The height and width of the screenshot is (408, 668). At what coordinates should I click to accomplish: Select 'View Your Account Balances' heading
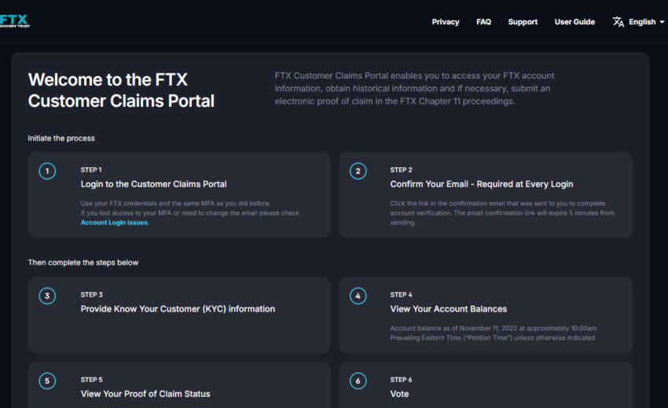(448, 309)
